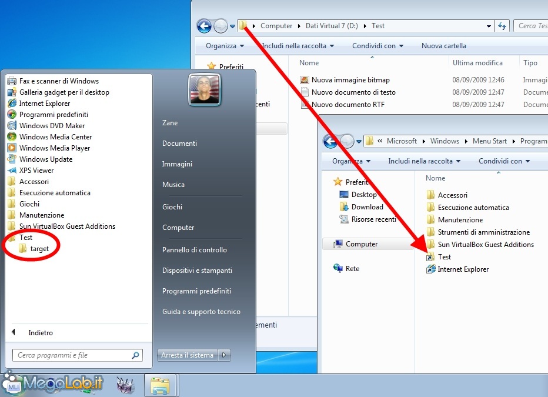Image resolution: width=548 pixels, height=397 pixels.
Task: Select Risorse recenti in sidebar
Action: pos(368,219)
